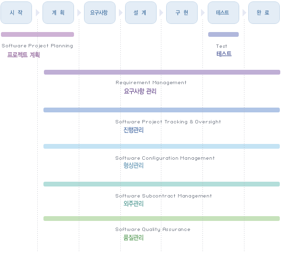Click the short blue Test bar
The width and height of the screenshot is (286, 263).
click(223, 34)
